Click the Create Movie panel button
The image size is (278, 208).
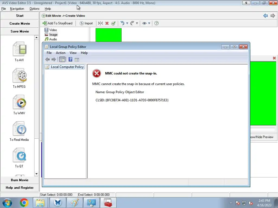point(20,23)
